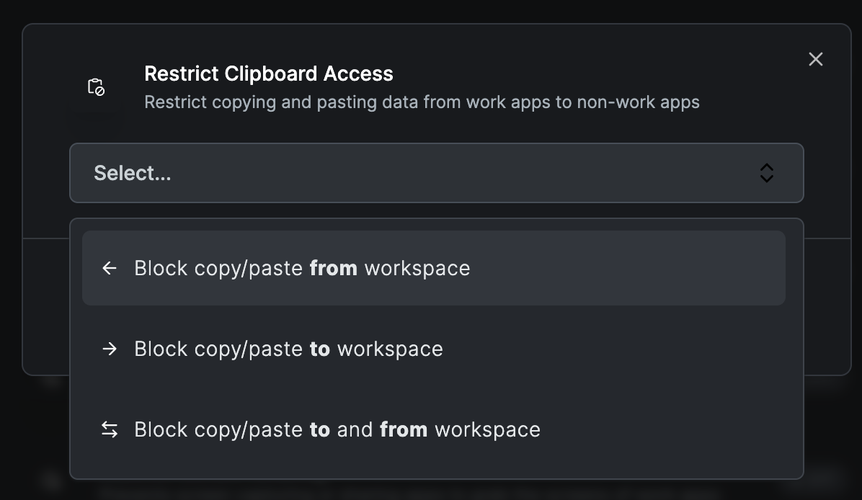Close the Restrict Clipboard Access dialog
This screenshot has height=500, width=862.
815,59
